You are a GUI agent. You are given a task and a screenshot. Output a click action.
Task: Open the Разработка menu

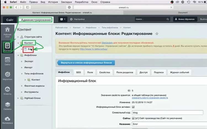pos(81,2)
